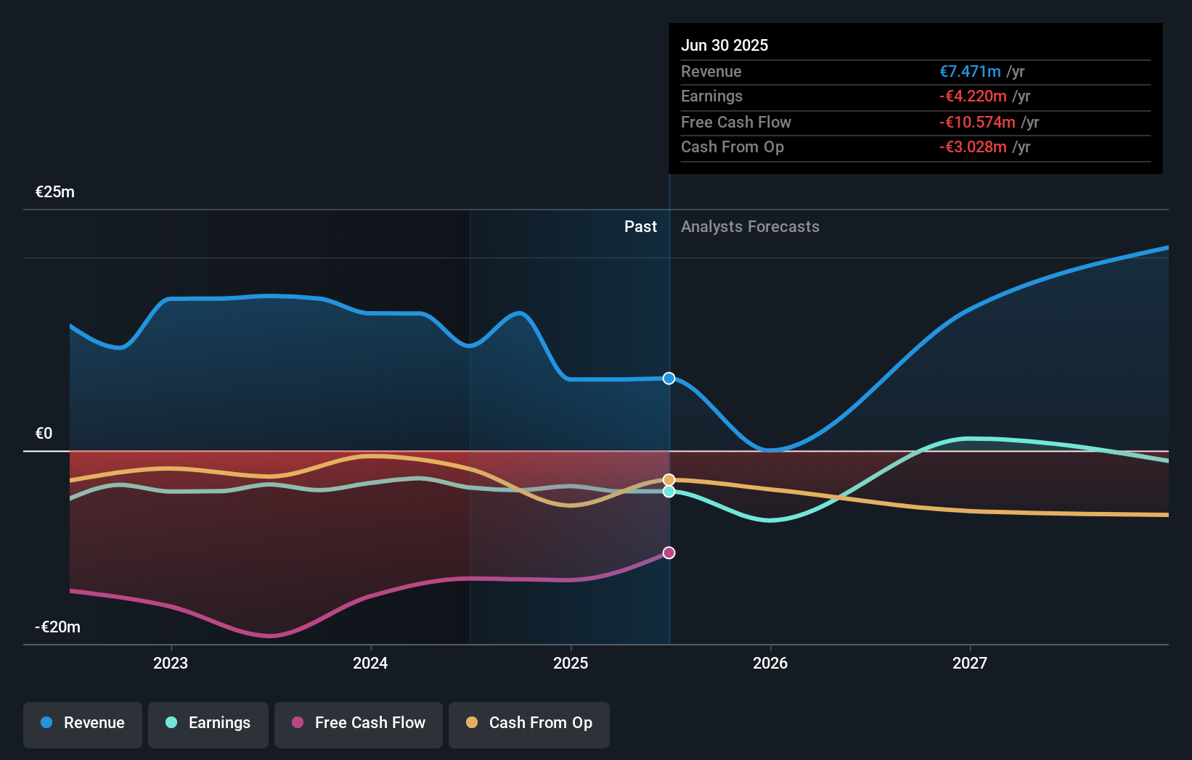
Task: Click the 2027 x-axis label
Action: tap(970, 664)
